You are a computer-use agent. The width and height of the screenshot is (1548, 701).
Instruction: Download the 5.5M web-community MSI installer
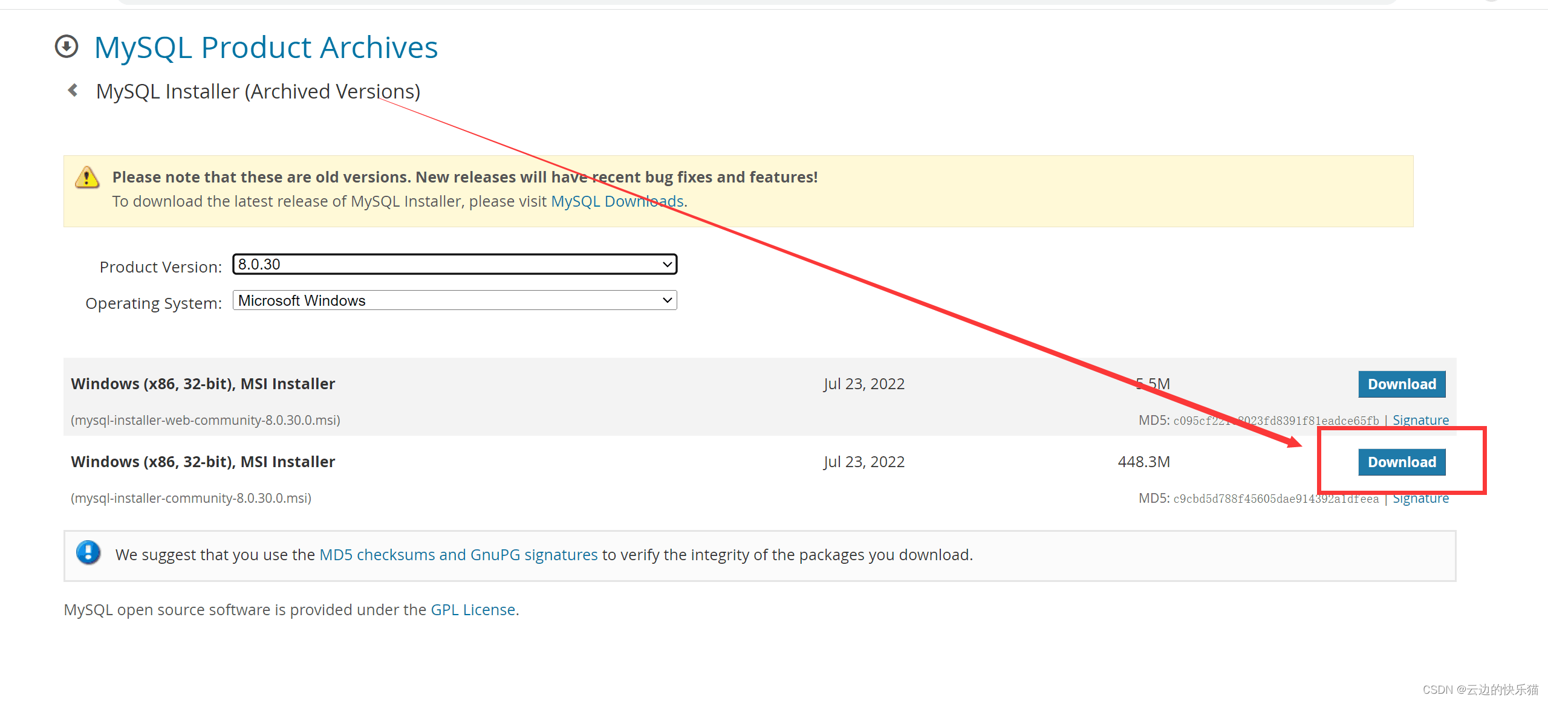coord(1402,384)
